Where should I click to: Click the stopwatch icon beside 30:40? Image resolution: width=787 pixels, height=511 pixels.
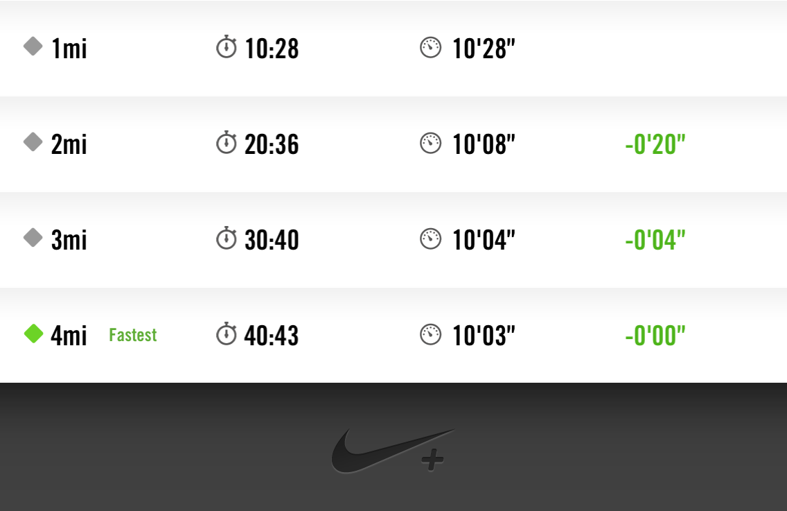pos(227,239)
